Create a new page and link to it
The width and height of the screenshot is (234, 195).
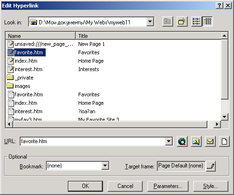[x=224, y=142]
